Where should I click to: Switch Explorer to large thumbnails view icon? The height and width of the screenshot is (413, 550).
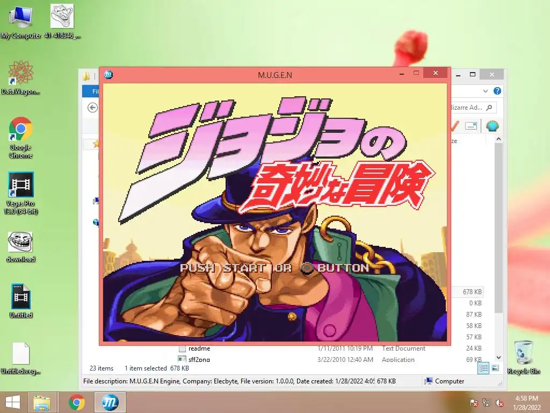[495, 368]
